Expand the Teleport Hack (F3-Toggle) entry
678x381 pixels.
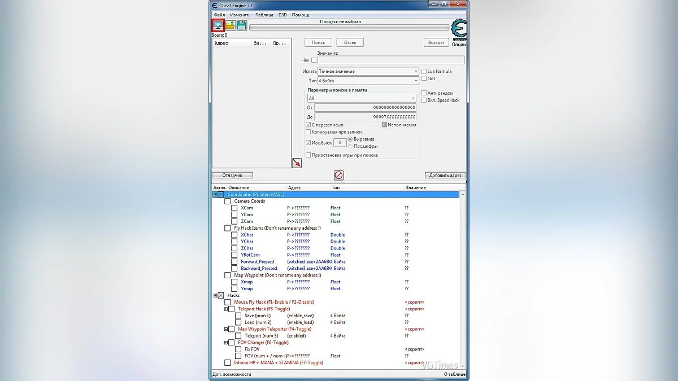tap(226, 309)
